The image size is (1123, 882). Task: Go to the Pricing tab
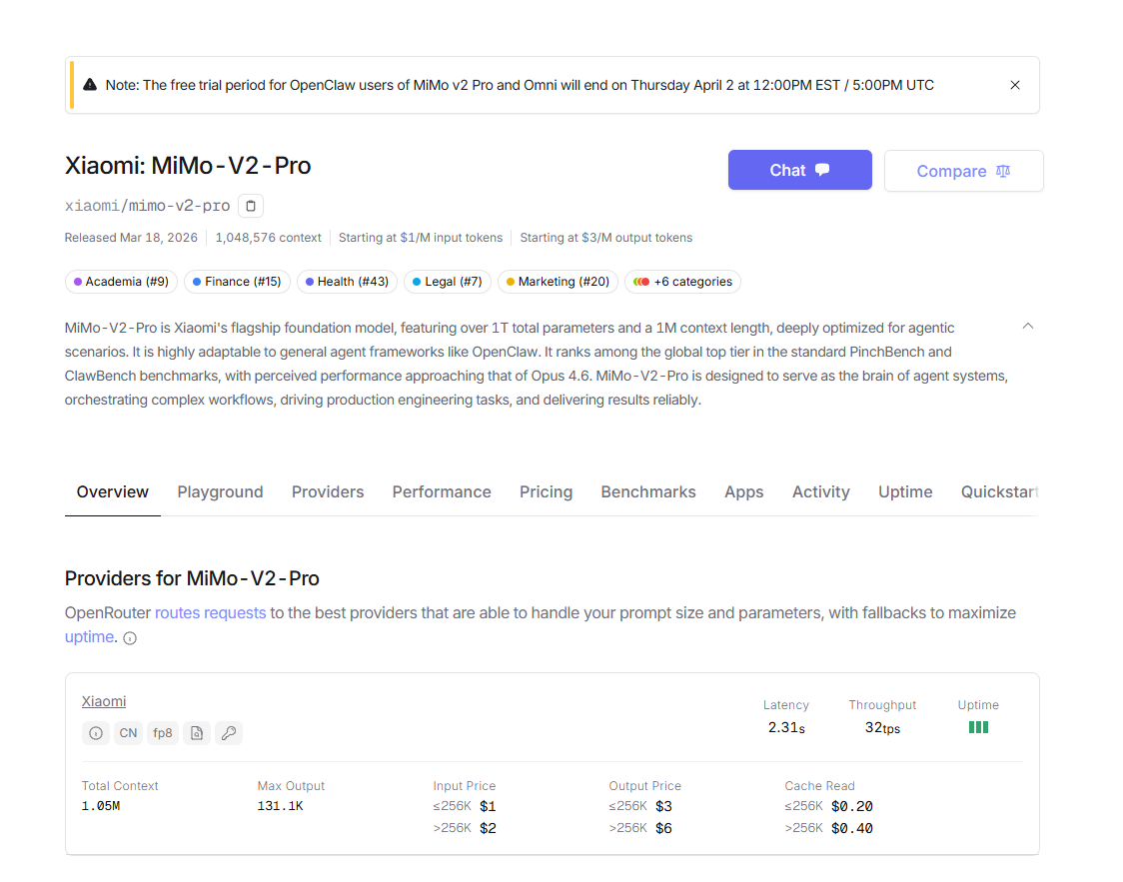[546, 491]
